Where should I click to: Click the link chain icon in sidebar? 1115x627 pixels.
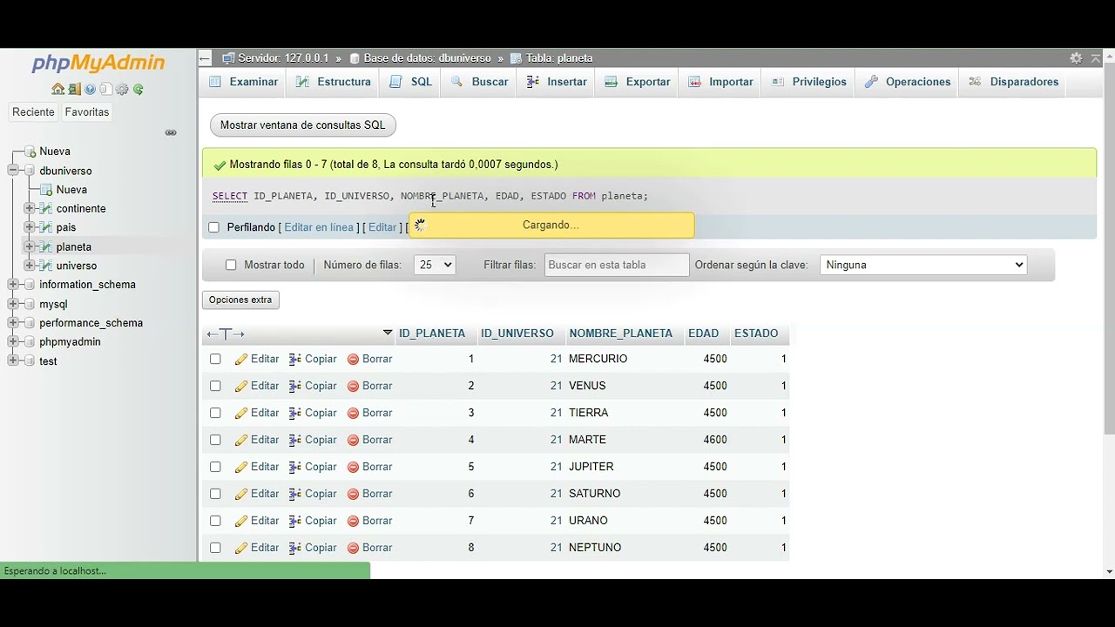click(x=171, y=132)
